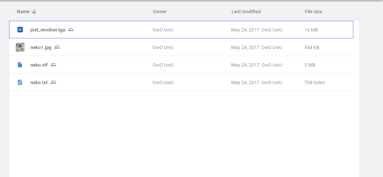383x177 pixels.
Task: Sort by Last modified column header
Action: pyautogui.click(x=246, y=12)
